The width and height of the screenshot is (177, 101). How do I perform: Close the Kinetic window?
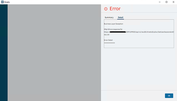pos(173,2)
